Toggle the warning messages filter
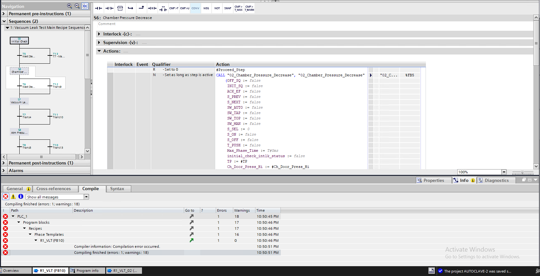Viewport: 540px width, 276px height. pyautogui.click(x=13, y=196)
